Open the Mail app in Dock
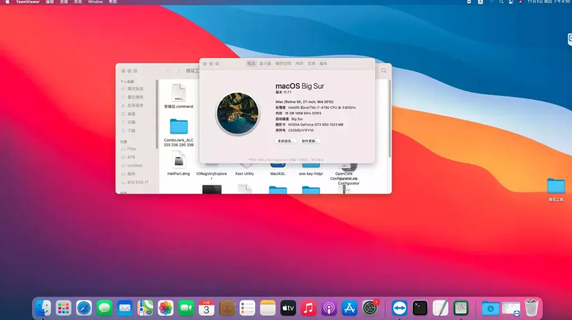 pyautogui.click(x=125, y=308)
